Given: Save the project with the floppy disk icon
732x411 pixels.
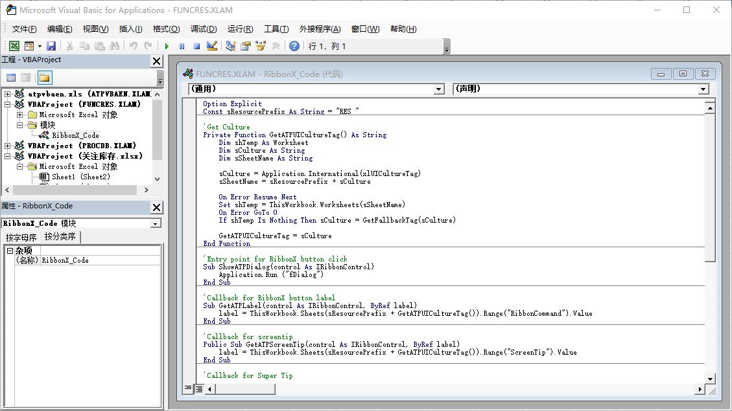Looking at the screenshot, I should click(x=51, y=46).
